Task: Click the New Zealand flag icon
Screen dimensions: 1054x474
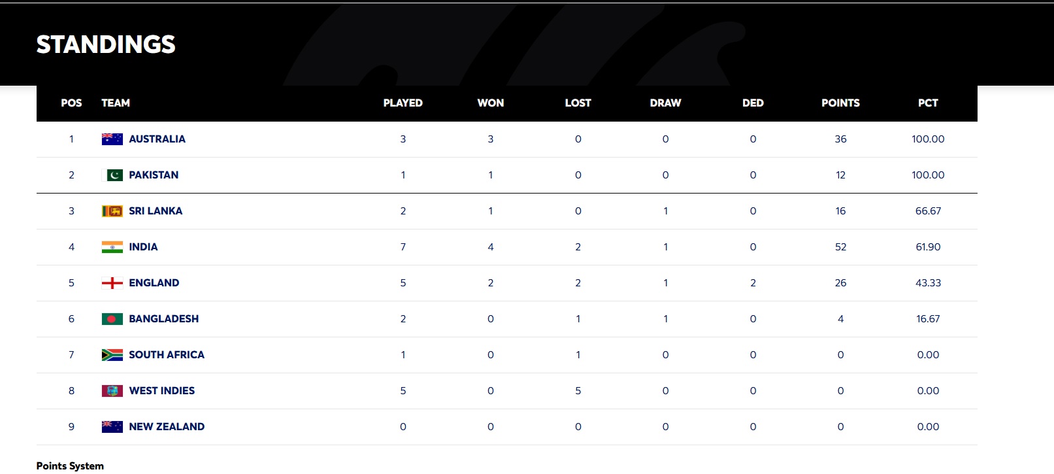Action: [112, 427]
